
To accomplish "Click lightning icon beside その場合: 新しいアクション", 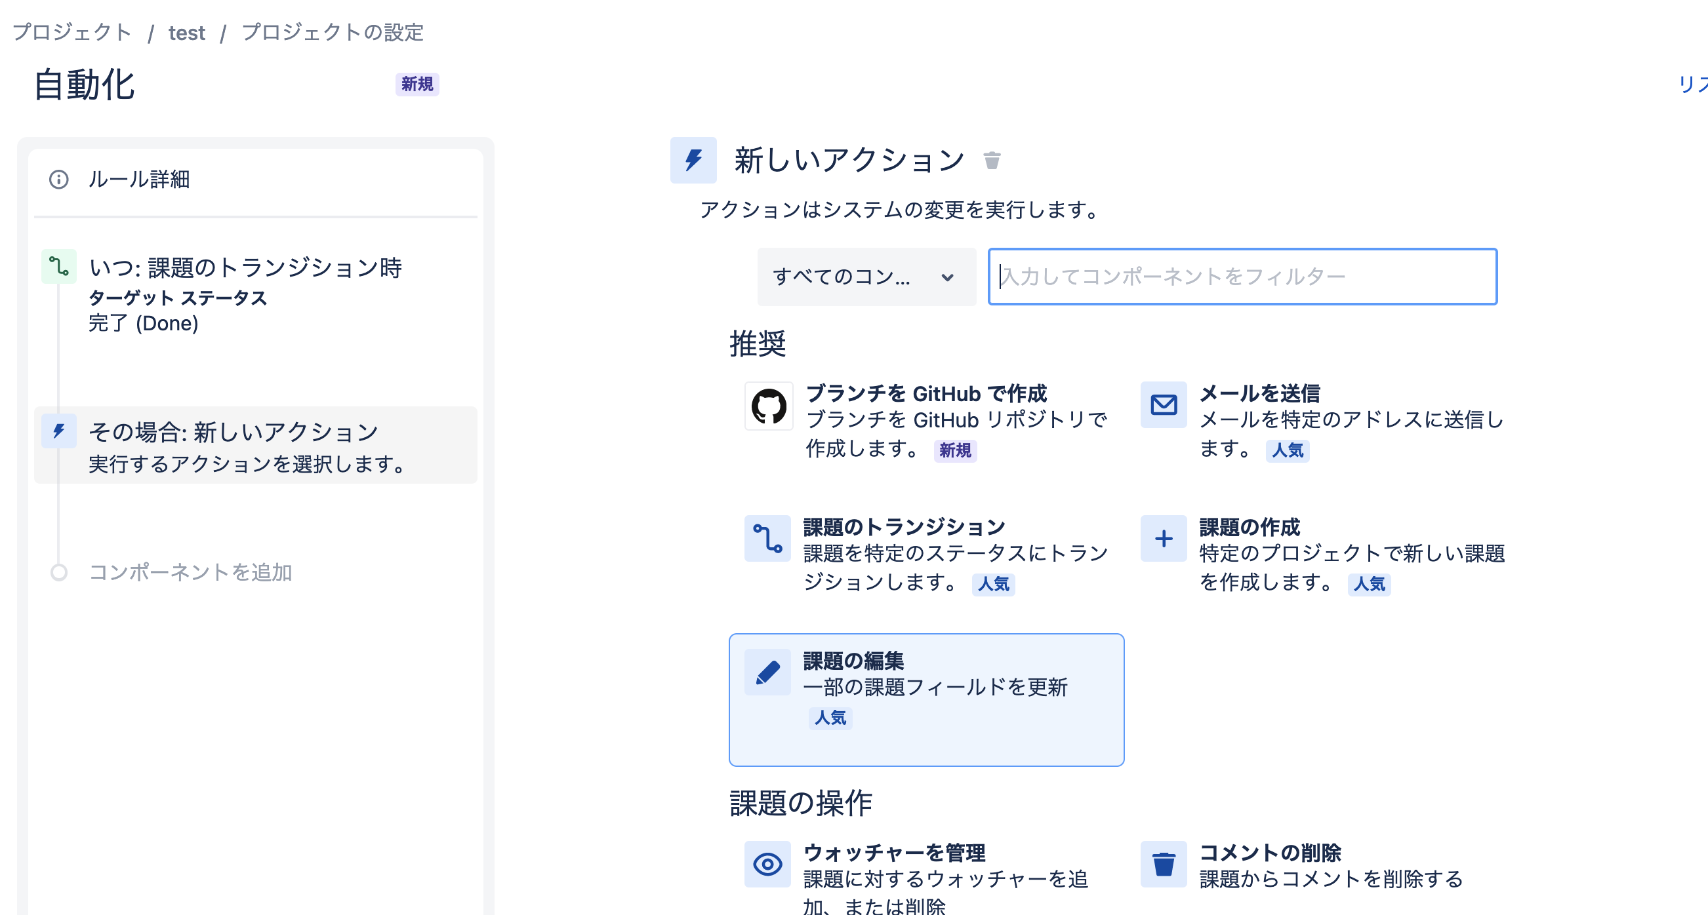I will click(x=59, y=431).
